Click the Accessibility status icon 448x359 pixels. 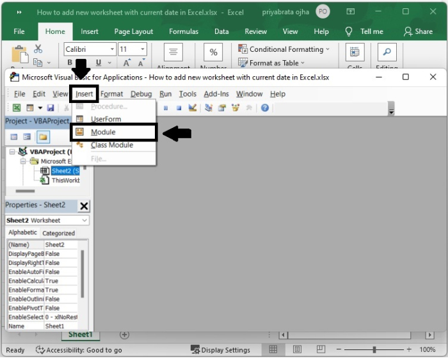coord(40,349)
